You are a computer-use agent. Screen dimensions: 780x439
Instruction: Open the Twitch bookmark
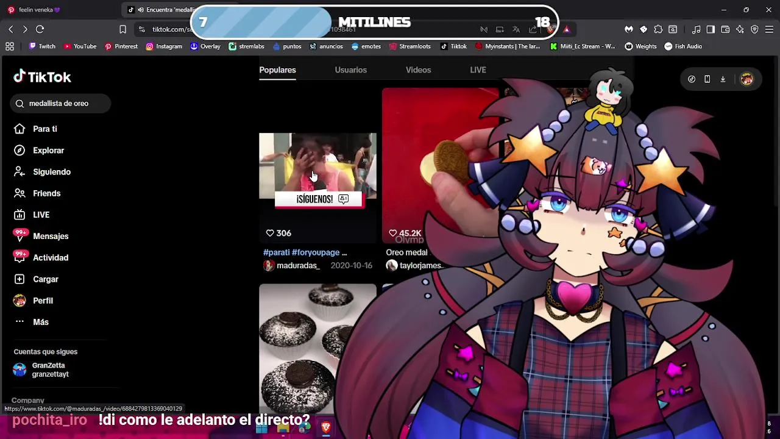[x=42, y=46]
